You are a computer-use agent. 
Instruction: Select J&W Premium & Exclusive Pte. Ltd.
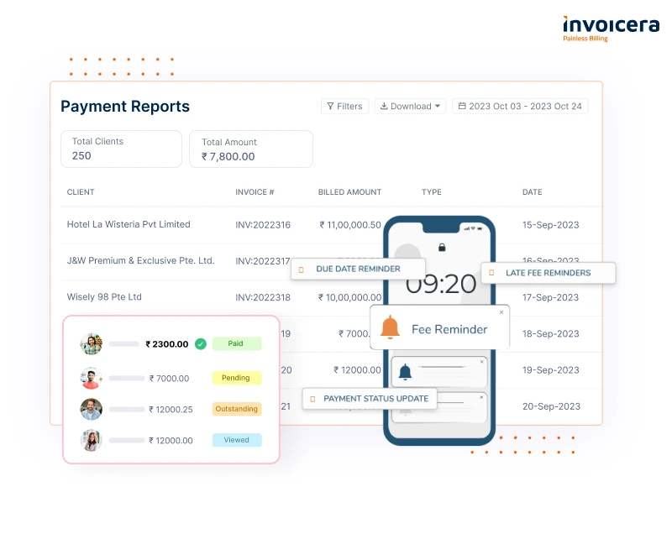pos(140,261)
